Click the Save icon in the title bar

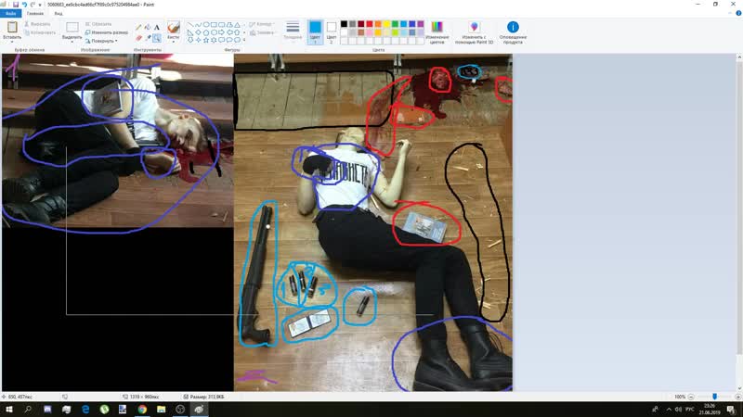pos(16,5)
